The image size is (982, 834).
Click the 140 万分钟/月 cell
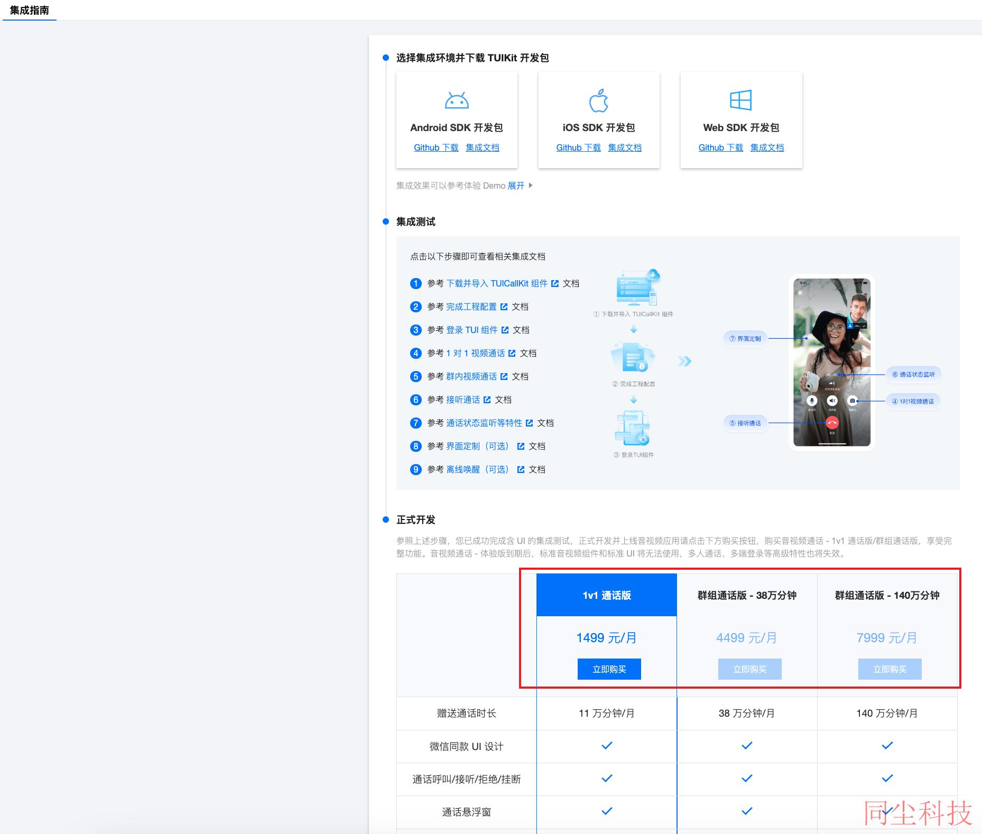[x=887, y=713]
